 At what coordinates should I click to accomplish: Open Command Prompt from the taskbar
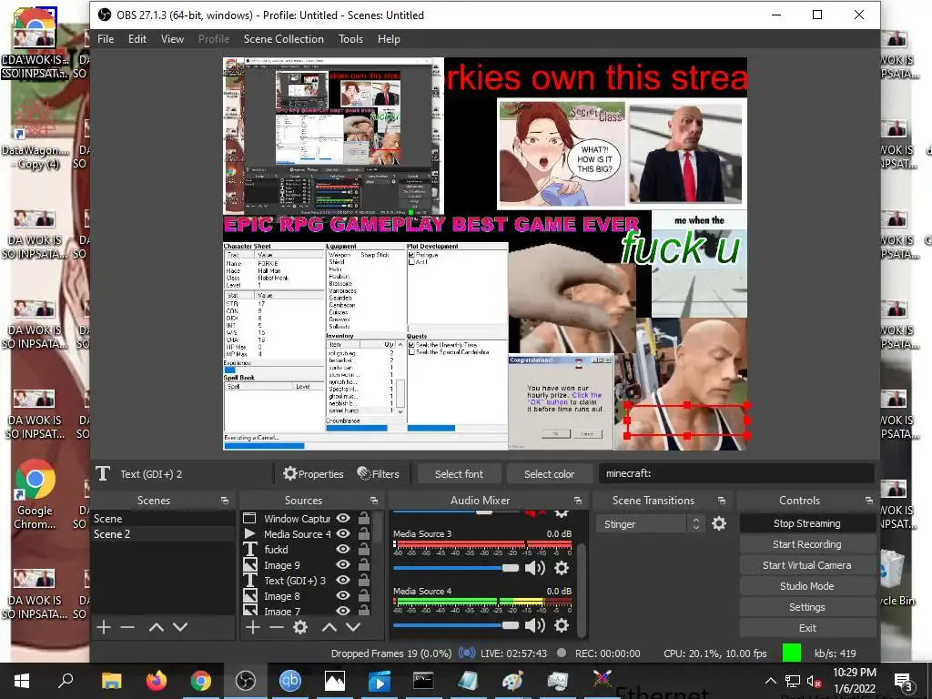point(423,681)
